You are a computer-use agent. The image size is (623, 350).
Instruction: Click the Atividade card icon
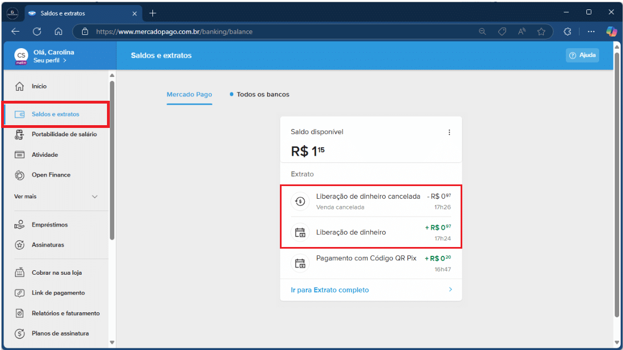tap(20, 155)
